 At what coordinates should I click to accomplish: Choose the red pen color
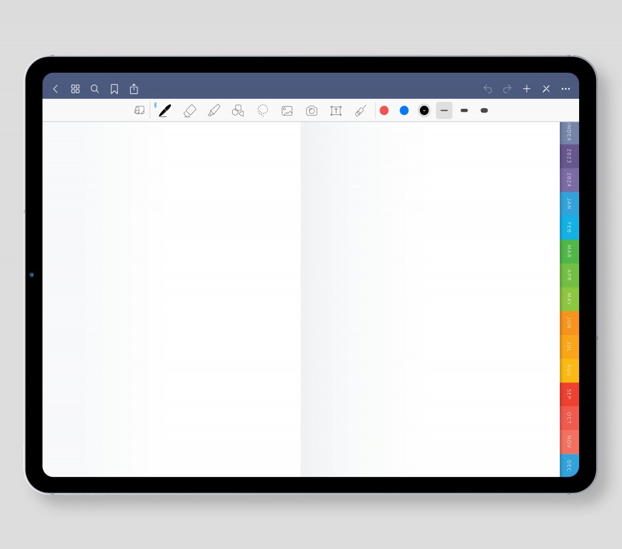pyautogui.click(x=384, y=111)
